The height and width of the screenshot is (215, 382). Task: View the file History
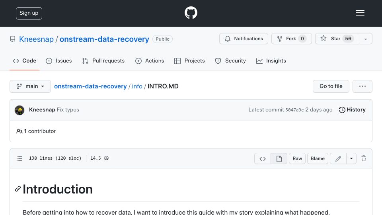point(352,110)
